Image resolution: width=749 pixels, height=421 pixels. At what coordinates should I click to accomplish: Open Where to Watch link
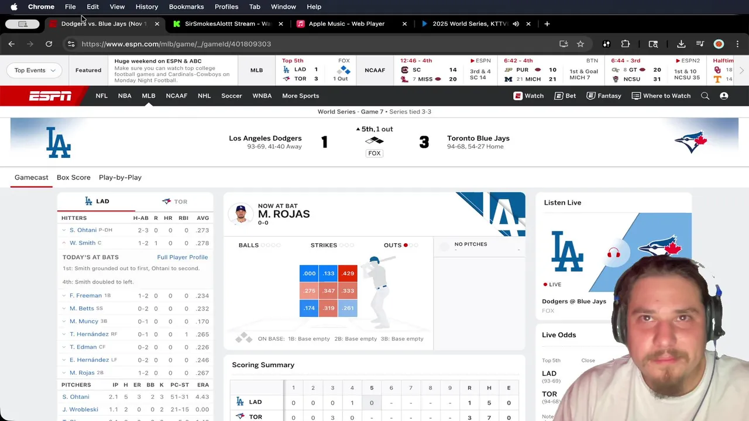click(661, 96)
